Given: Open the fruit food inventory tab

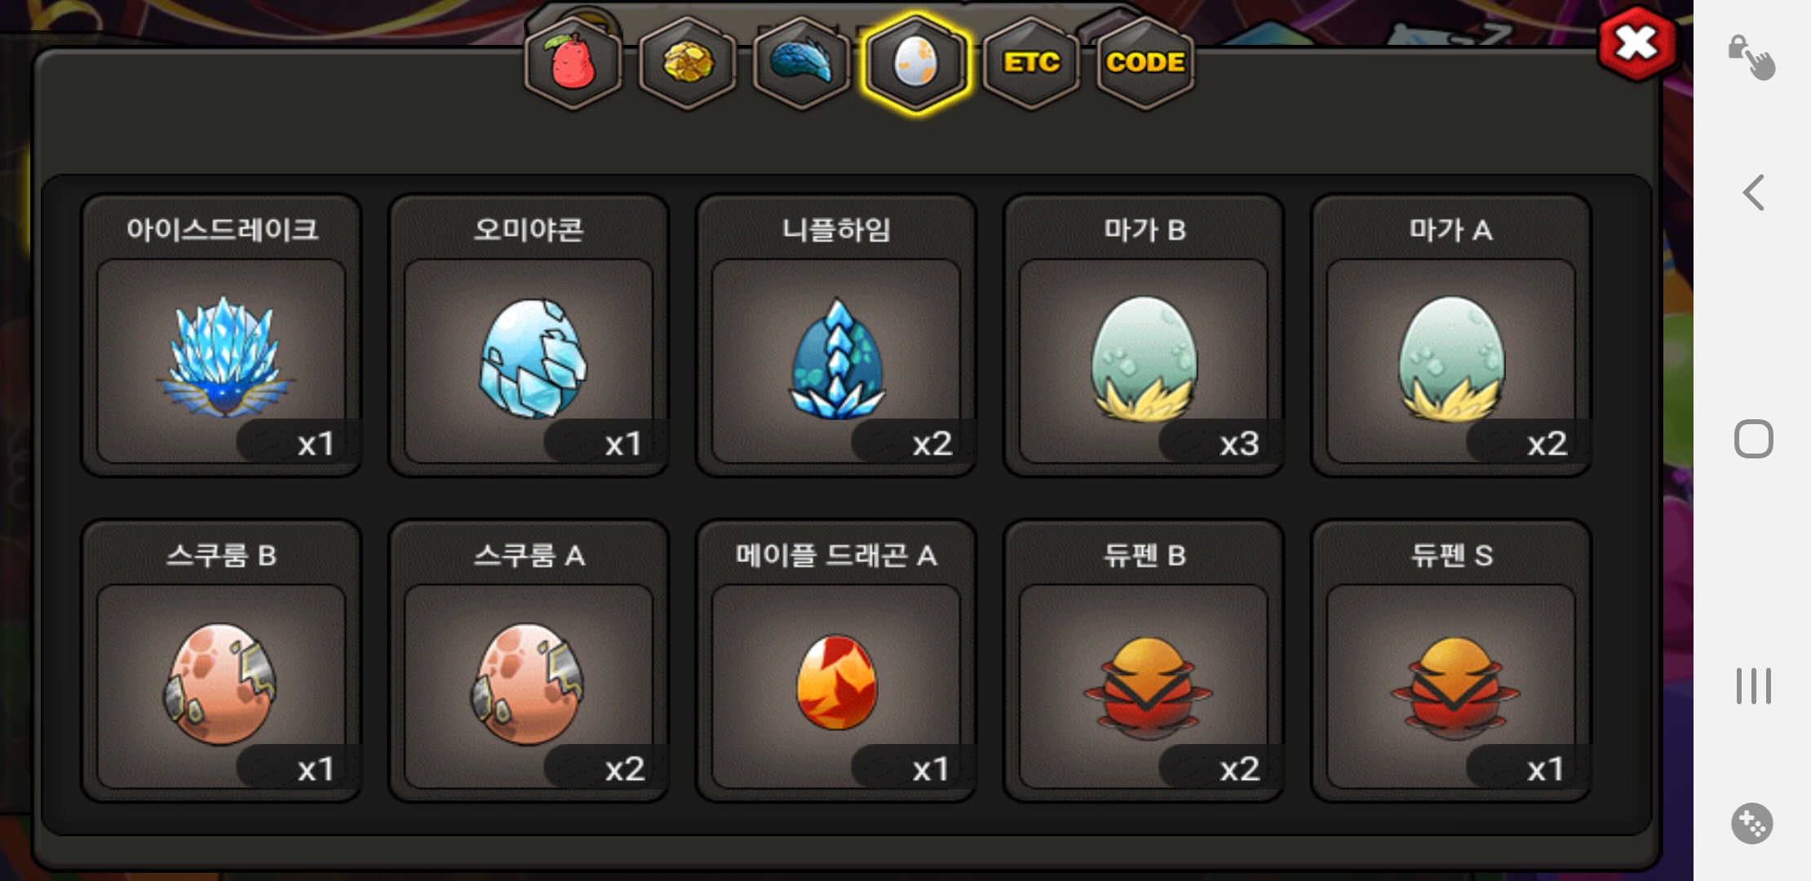Looking at the screenshot, I should (x=573, y=64).
